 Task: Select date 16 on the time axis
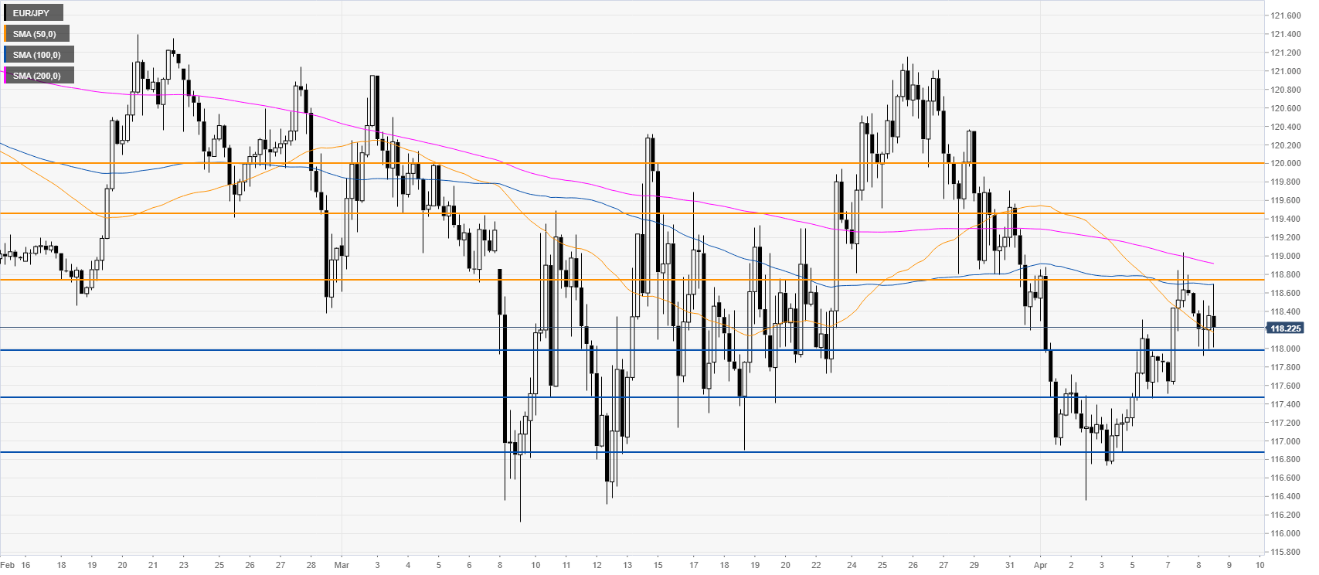(x=26, y=565)
